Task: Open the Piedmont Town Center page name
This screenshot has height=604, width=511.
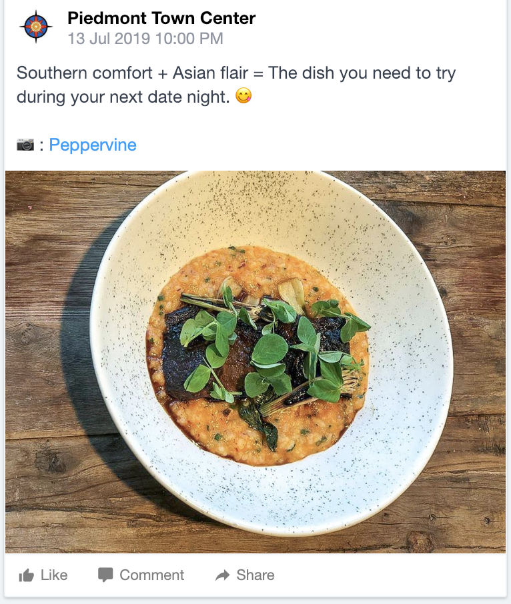Action: pos(161,18)
